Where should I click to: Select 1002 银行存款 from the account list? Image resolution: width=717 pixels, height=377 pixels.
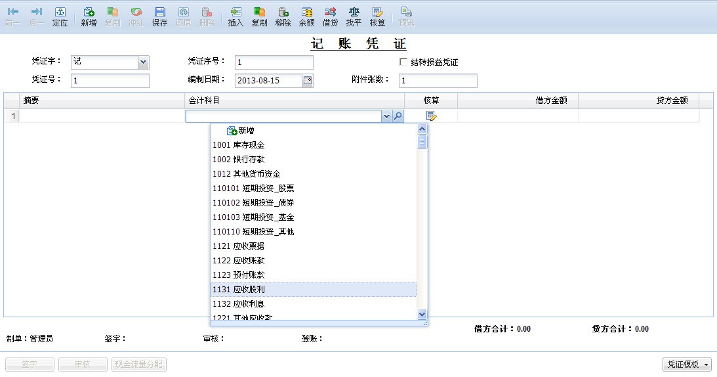click(238, 160)
